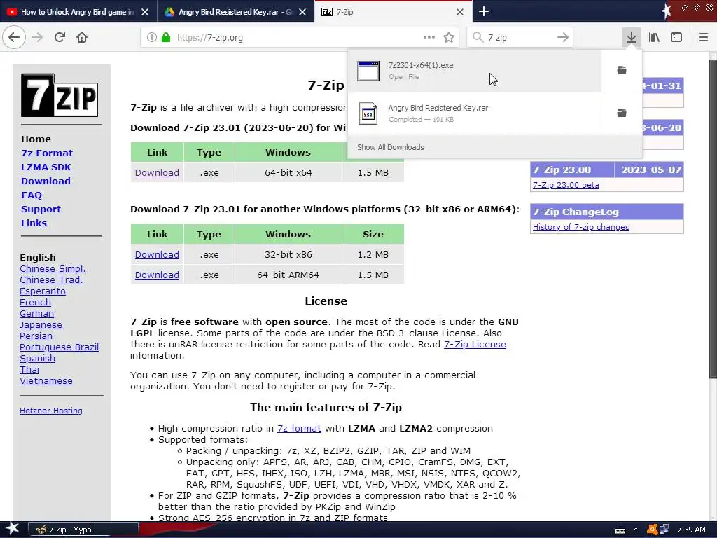This screenshot has height=538, width=717.
Task: Open the Links sidebar link
Action: (x=34, y=223)
